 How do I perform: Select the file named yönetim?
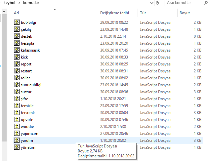(28, 147)
